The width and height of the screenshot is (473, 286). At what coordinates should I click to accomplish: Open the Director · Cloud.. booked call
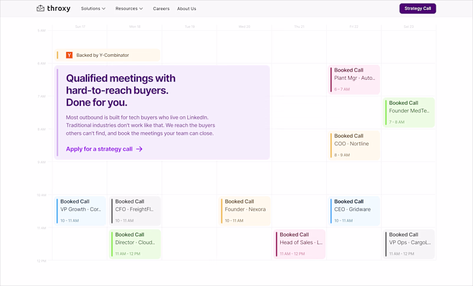click(135, 244)
